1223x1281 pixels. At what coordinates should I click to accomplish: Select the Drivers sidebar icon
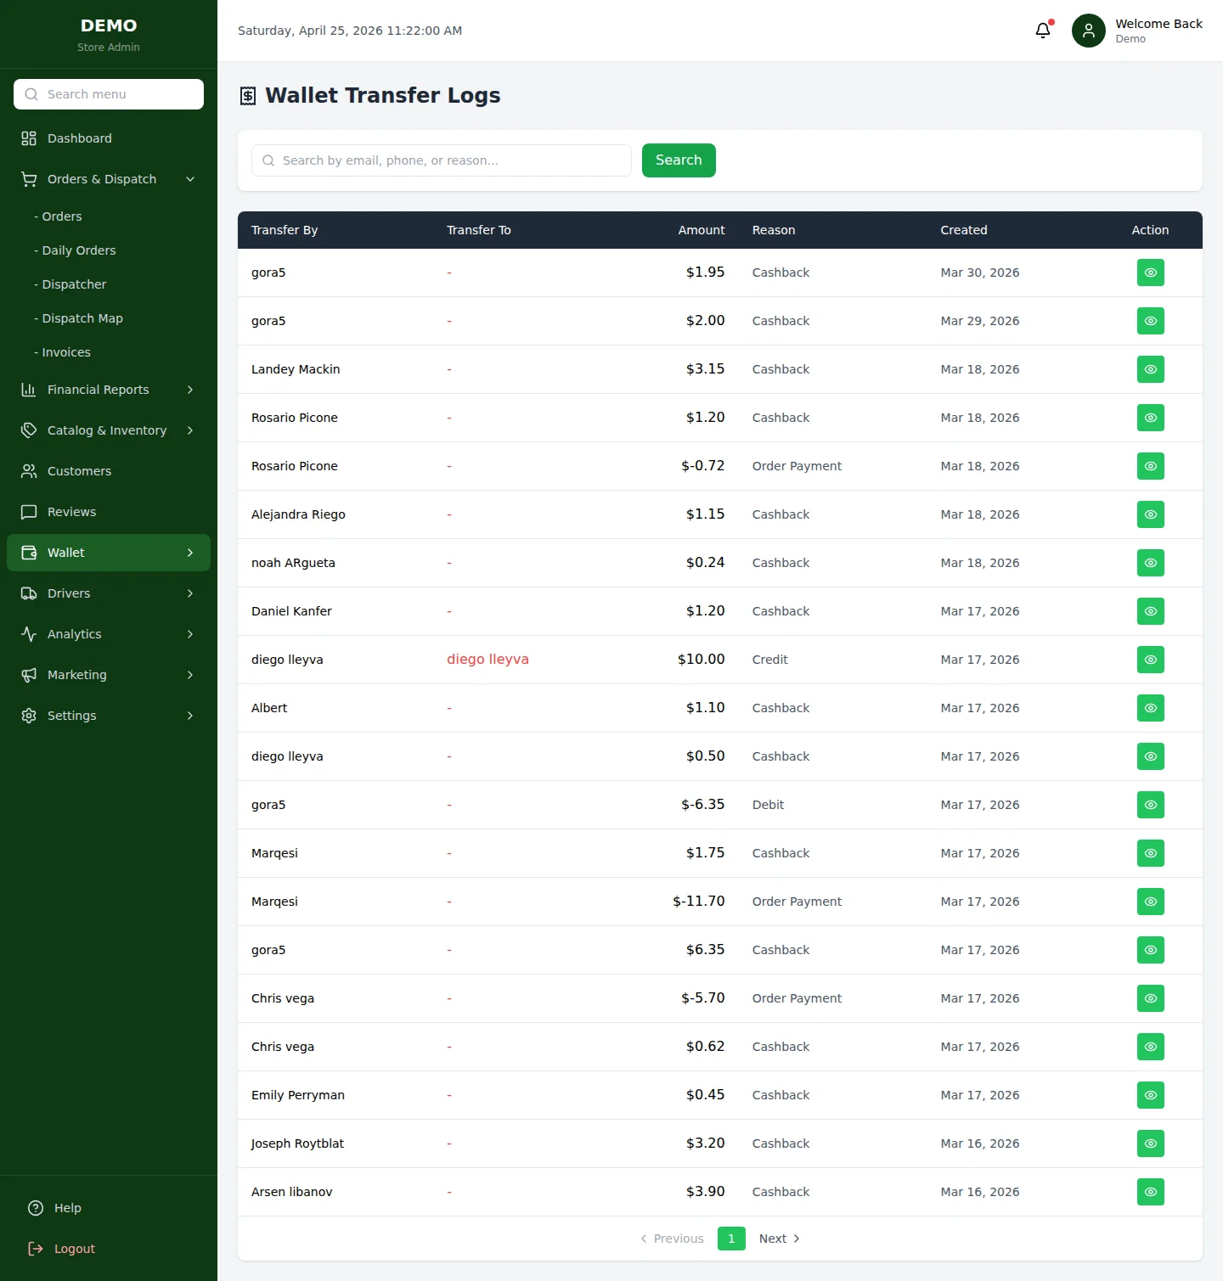coord(30,593)
